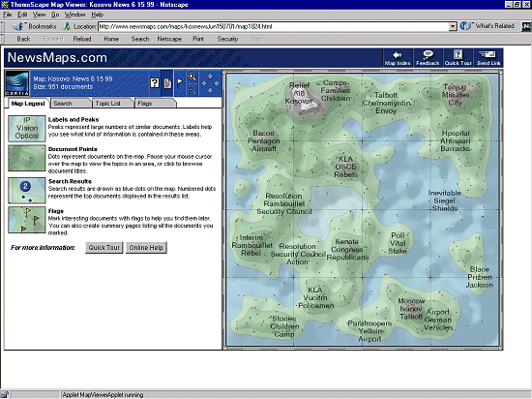
Task: Click the Flags legend thumbnail
Action: (x=27, y=220)
